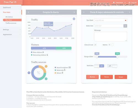Click Direct legend square
The height and width of the screenshot is (108, 138).
[x=55, y=73]
